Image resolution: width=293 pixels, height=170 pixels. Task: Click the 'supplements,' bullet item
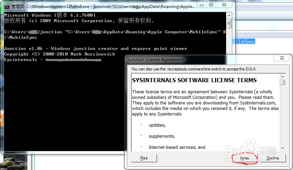[162, 136]
